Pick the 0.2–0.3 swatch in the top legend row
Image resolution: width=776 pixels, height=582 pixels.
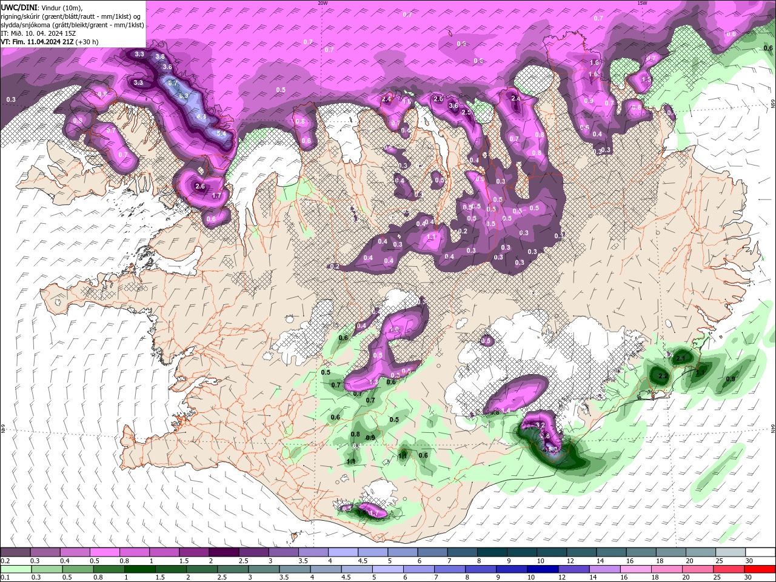[15, 552]
